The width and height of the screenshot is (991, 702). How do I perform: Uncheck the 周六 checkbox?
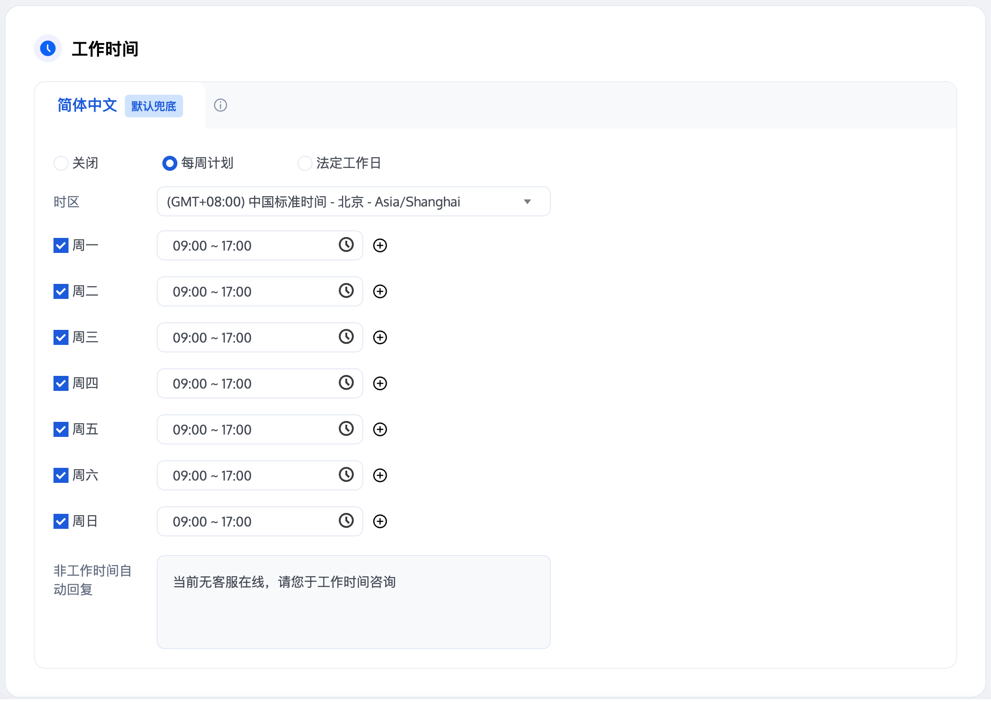tap(61, 475)
